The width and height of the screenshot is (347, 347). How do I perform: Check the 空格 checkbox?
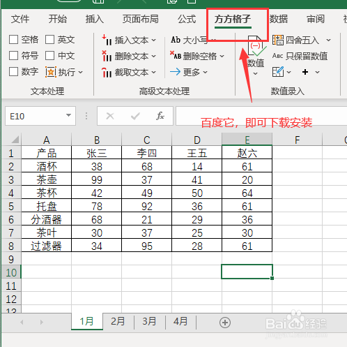(13, 39)
